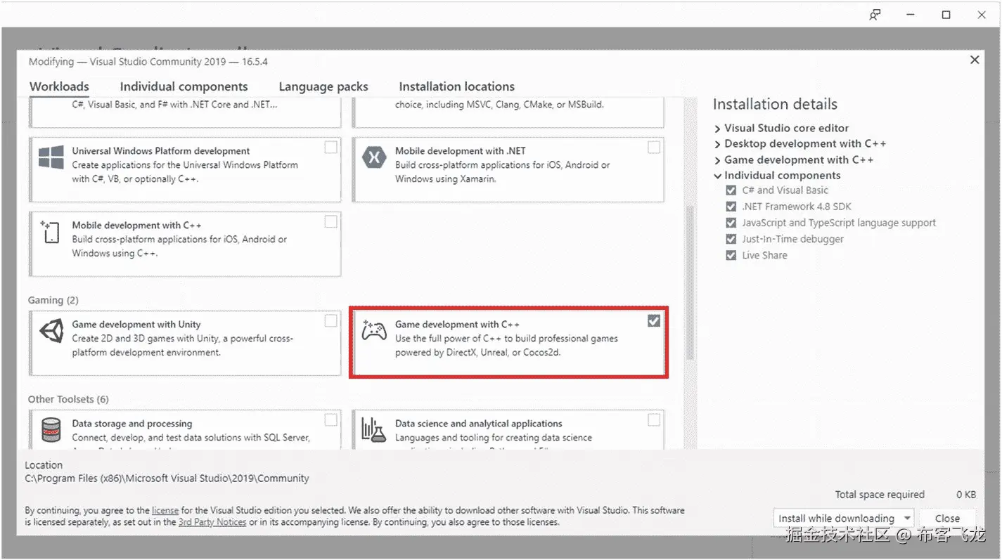Switch to the Workloads tab

59,86
